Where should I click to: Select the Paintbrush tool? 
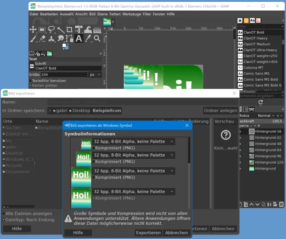(x=33, y=38)
